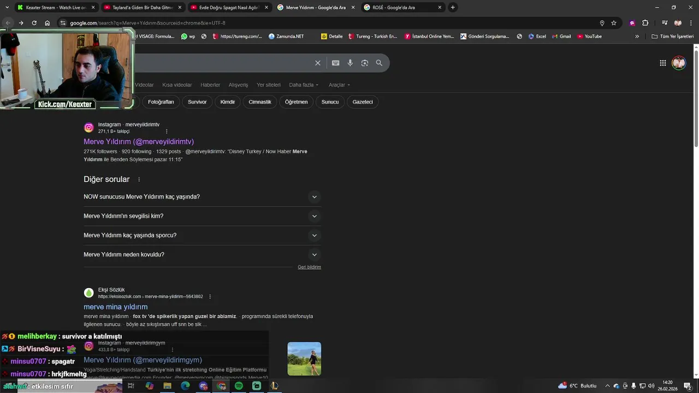The height and width of the screenshot is (393, 699).
Task: Open the Chrome extensions puzzle icon
Action: pos(645,23)
